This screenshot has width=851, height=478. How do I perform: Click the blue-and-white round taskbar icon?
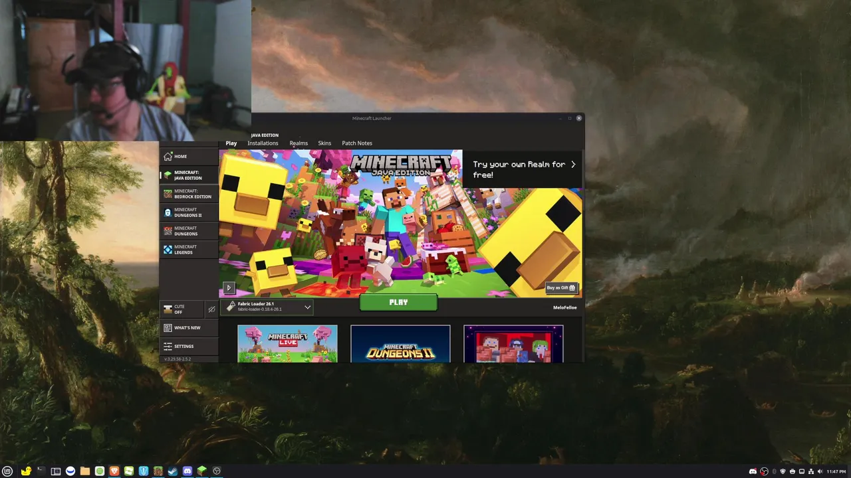(x=70, y=471)
